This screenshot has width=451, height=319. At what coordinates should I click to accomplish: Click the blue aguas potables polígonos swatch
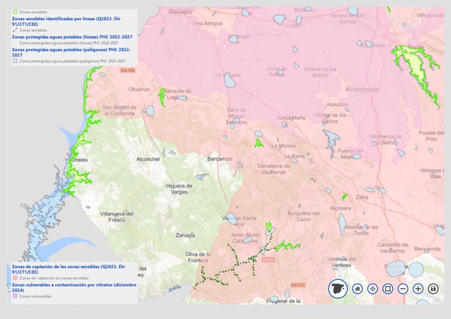15,61
